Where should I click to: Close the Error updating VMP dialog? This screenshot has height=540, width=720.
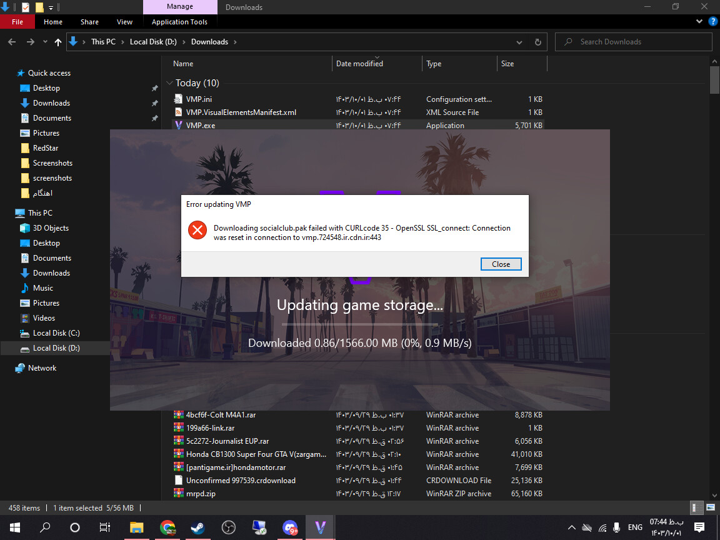pos(501,264)
